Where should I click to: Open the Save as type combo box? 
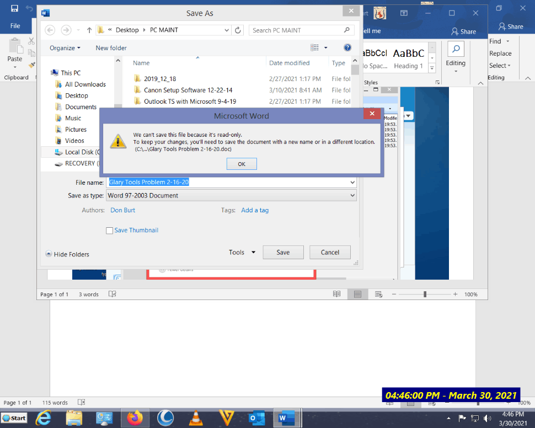tap(231, 196)
